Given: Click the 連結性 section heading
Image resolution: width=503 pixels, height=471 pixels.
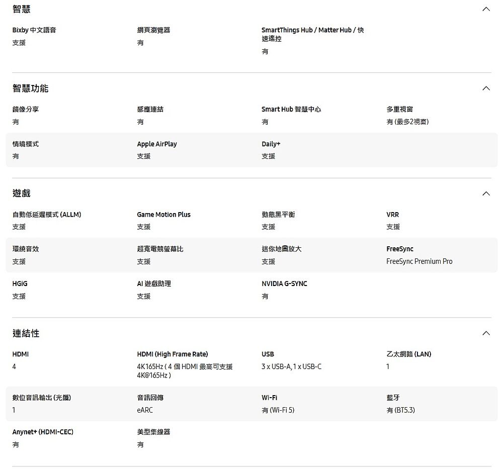Looking at the screenshot, I should (26, 333).
